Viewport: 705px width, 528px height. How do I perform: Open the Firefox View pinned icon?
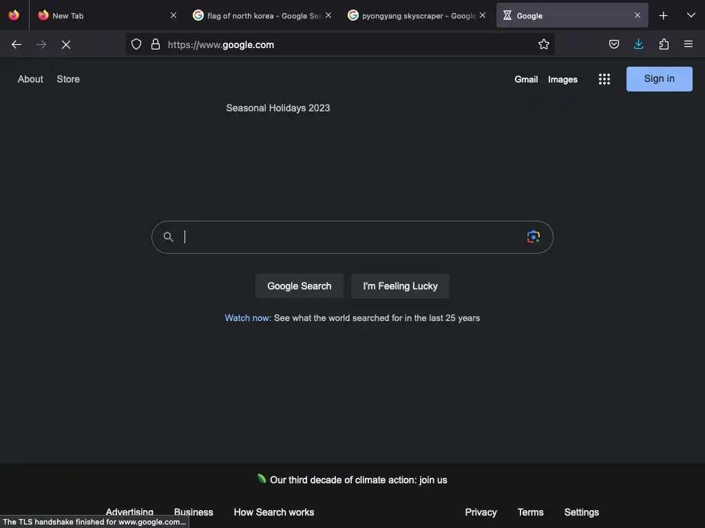pos(14,15)
